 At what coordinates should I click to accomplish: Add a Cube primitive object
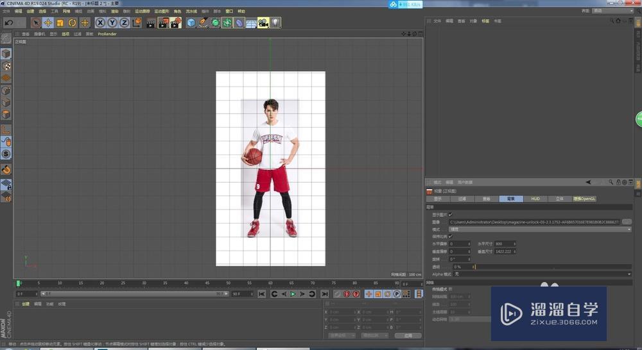(191, 23)
